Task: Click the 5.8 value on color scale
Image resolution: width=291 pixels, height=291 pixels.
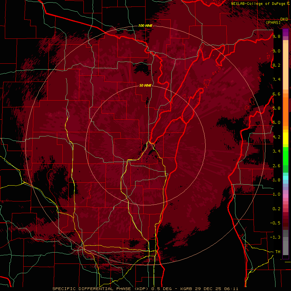Action: pos(276,108)
